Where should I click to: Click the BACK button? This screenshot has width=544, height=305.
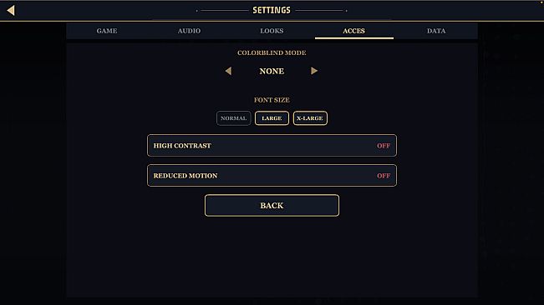[x=272, y=205]
